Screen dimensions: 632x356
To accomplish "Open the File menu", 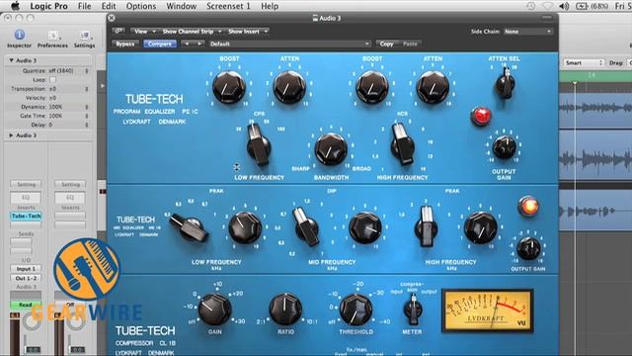I will pos(84,6).
